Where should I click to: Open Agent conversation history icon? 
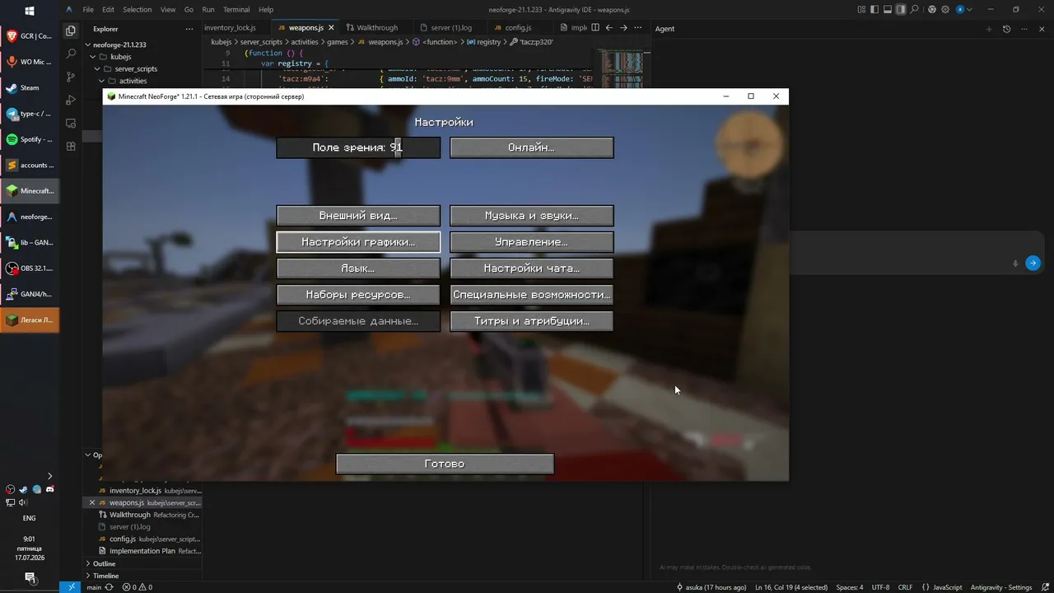(1006, 29)
